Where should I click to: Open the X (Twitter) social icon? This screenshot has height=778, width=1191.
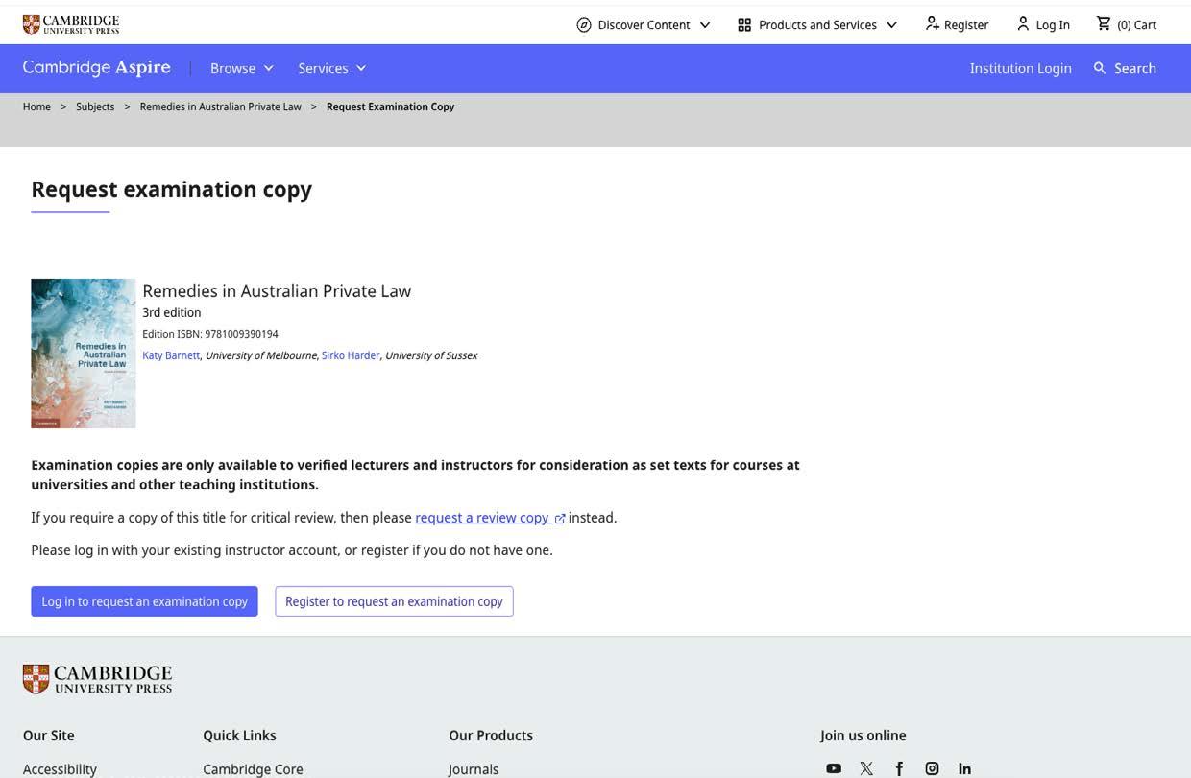[866, 768]
